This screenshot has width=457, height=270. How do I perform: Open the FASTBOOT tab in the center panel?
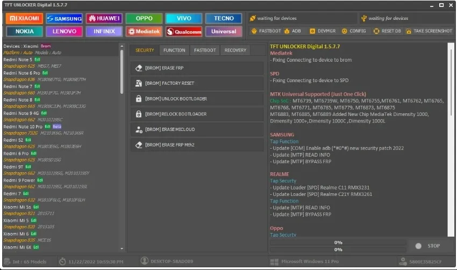[x=205, y=50]
